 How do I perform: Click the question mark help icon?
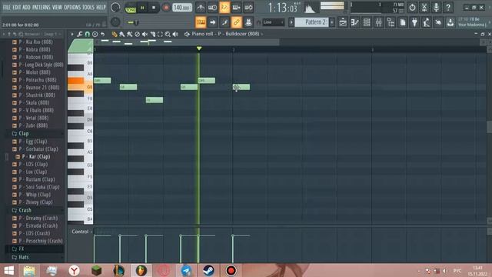click(448, 7)
